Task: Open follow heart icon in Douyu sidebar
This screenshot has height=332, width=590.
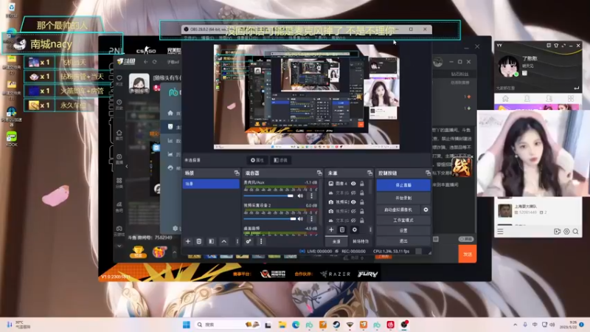Action: point(119,80)
